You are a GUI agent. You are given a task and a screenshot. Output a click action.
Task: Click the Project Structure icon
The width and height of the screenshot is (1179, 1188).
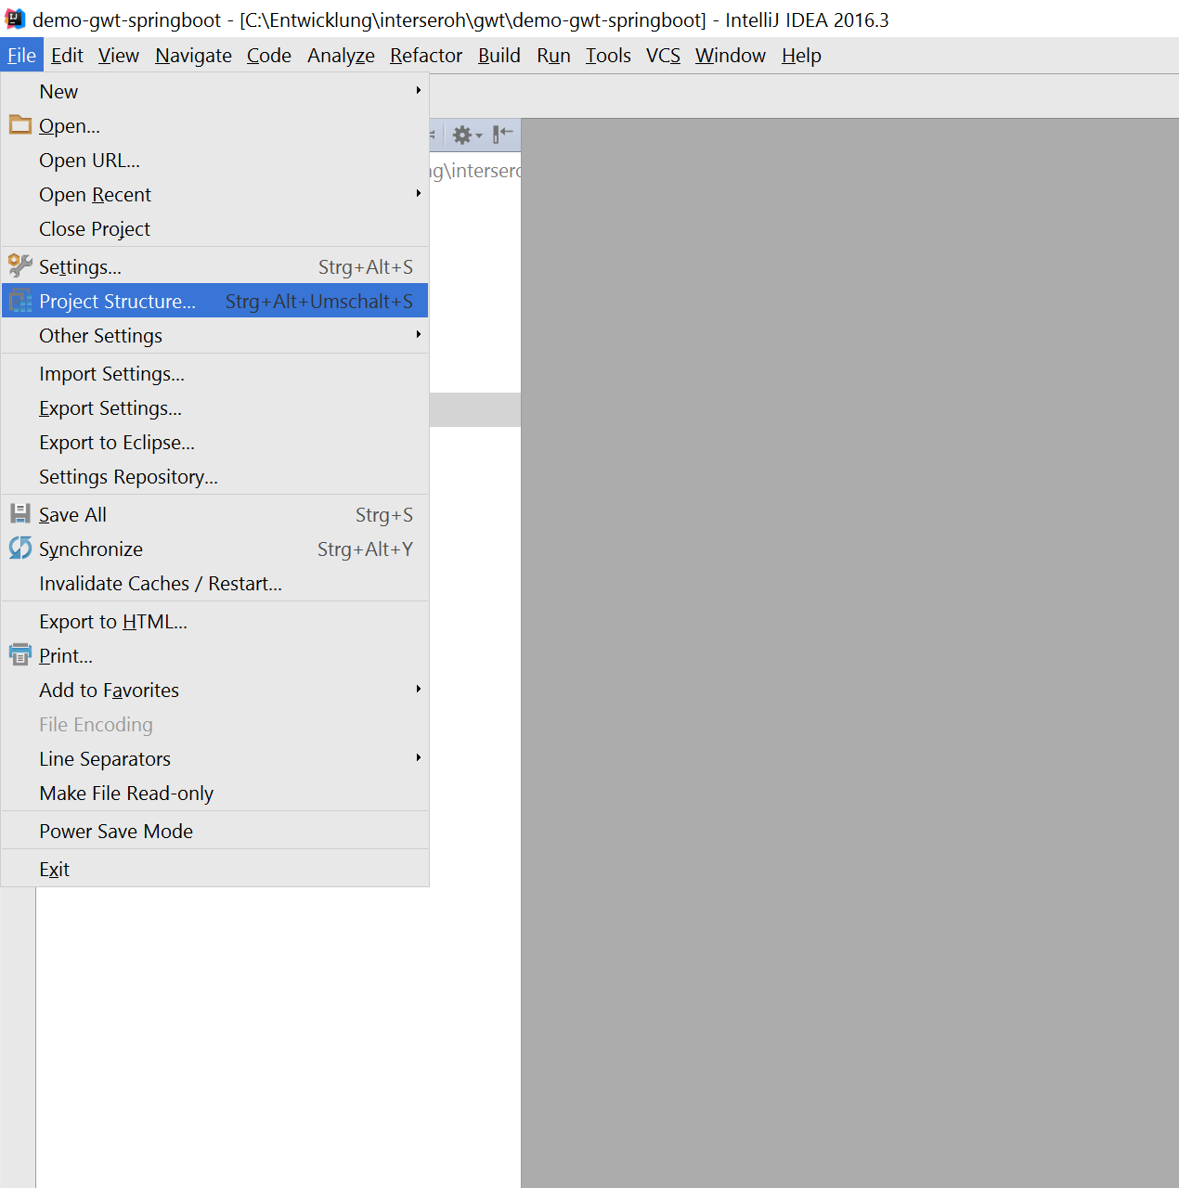tap(20, 300)
